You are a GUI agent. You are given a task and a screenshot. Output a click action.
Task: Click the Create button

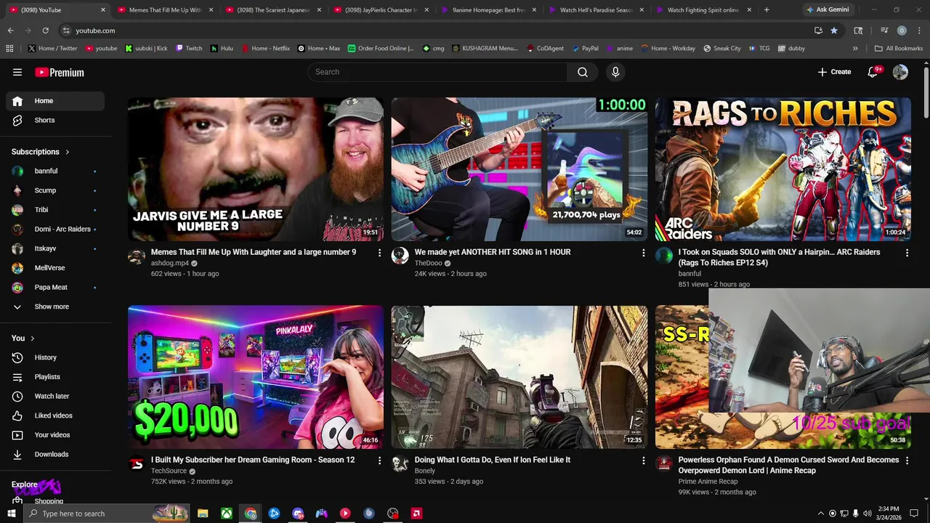[x=834, y=72]
